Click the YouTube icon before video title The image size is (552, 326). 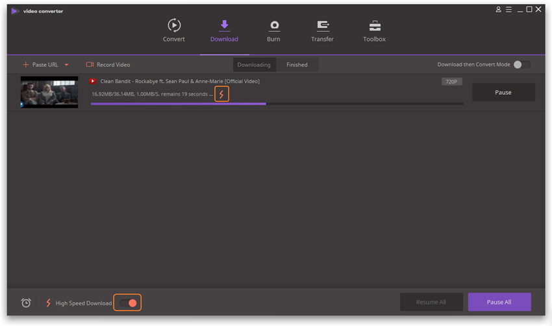93,81
